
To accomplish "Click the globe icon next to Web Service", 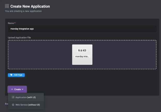I will point(13,105).
